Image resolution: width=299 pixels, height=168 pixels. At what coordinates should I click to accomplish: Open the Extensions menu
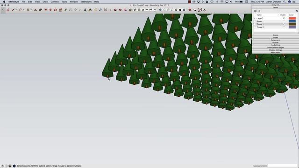pos(86,2)
